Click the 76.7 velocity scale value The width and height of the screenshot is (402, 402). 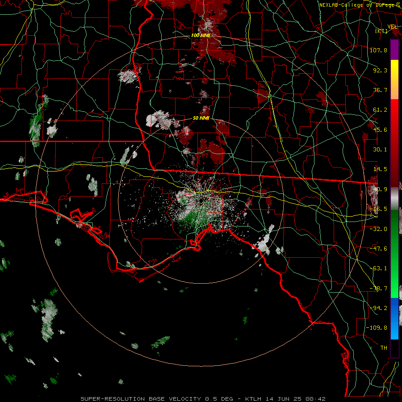point(380,90)
